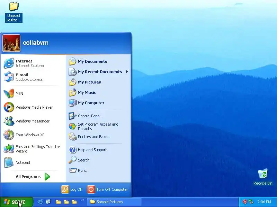Open My Recent Documents entry
The height and width of the screenshot is (207, 277).
(99, 72)
